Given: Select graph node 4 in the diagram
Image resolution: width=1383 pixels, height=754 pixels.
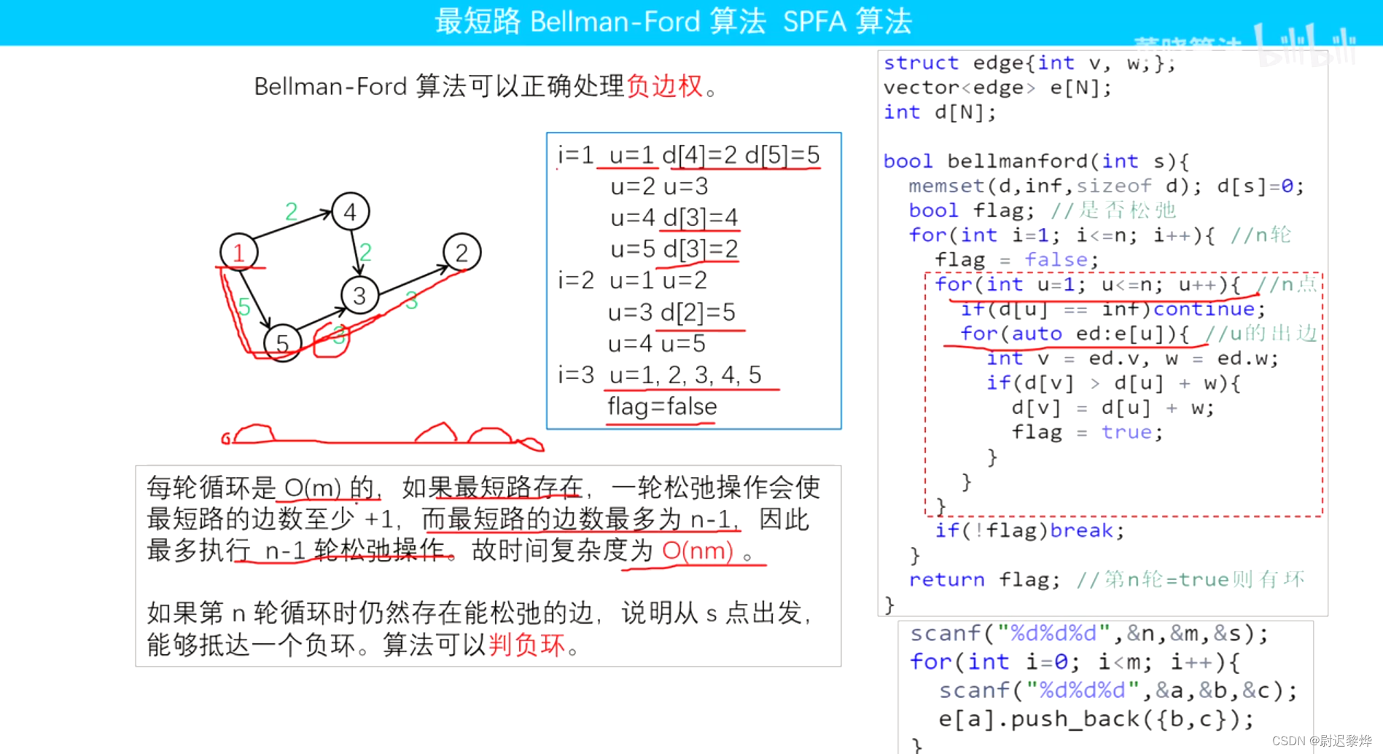Looking at the screenshot, I should point(350,211).
